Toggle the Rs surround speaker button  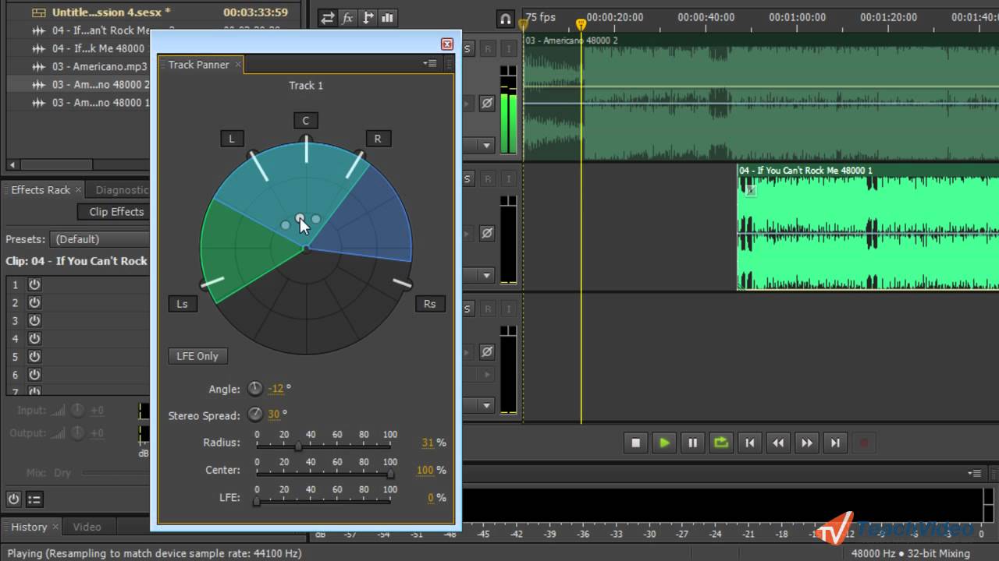click(430, 304)
